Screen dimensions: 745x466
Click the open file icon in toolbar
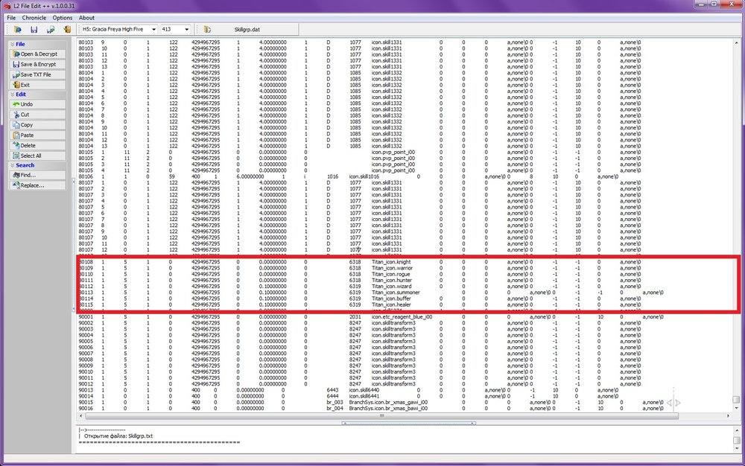tap(17, 29)
